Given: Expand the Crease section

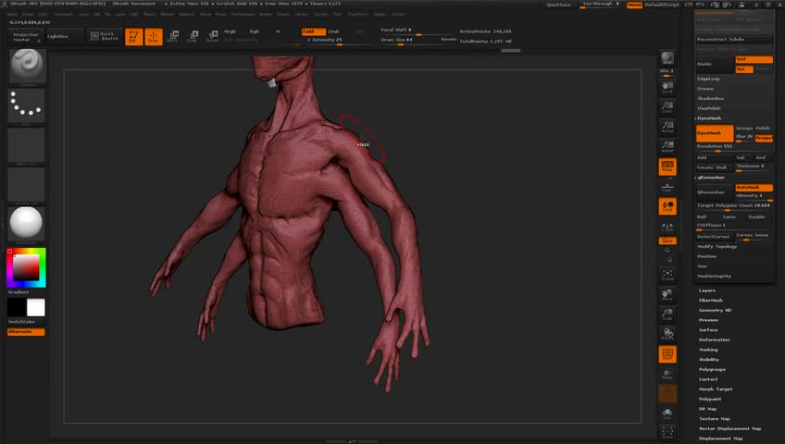Looking at the screenshot, I should point(705,89).
